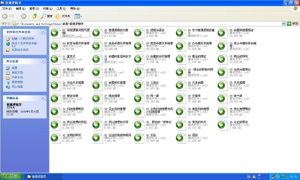Open the 文件 (File) menu
The width and height of the screenshot is (300, 180).
click(6, 8)
